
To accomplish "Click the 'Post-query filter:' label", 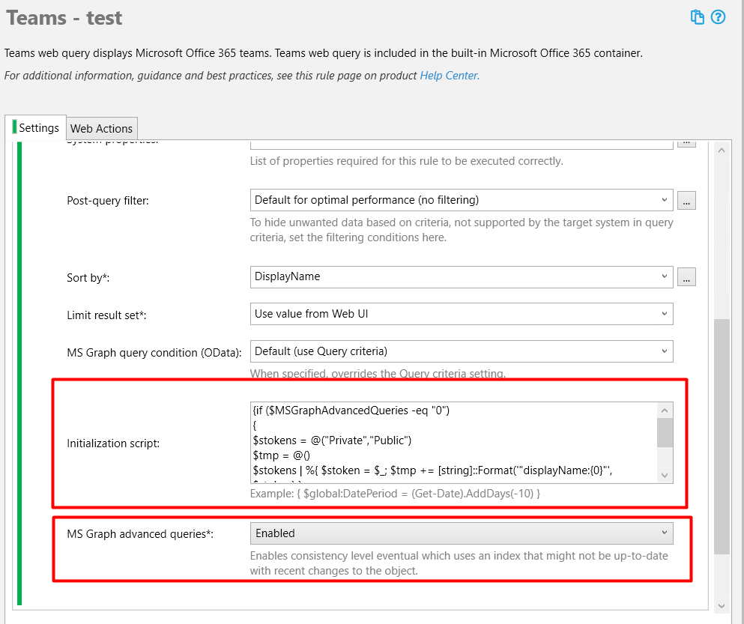I will click(x=108, y=201).
